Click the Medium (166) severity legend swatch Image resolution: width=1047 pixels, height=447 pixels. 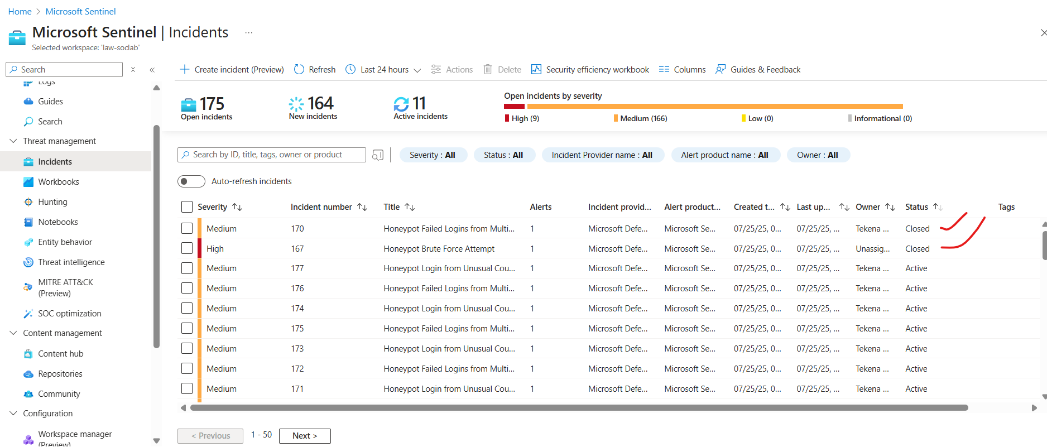[x=616, y=118]
